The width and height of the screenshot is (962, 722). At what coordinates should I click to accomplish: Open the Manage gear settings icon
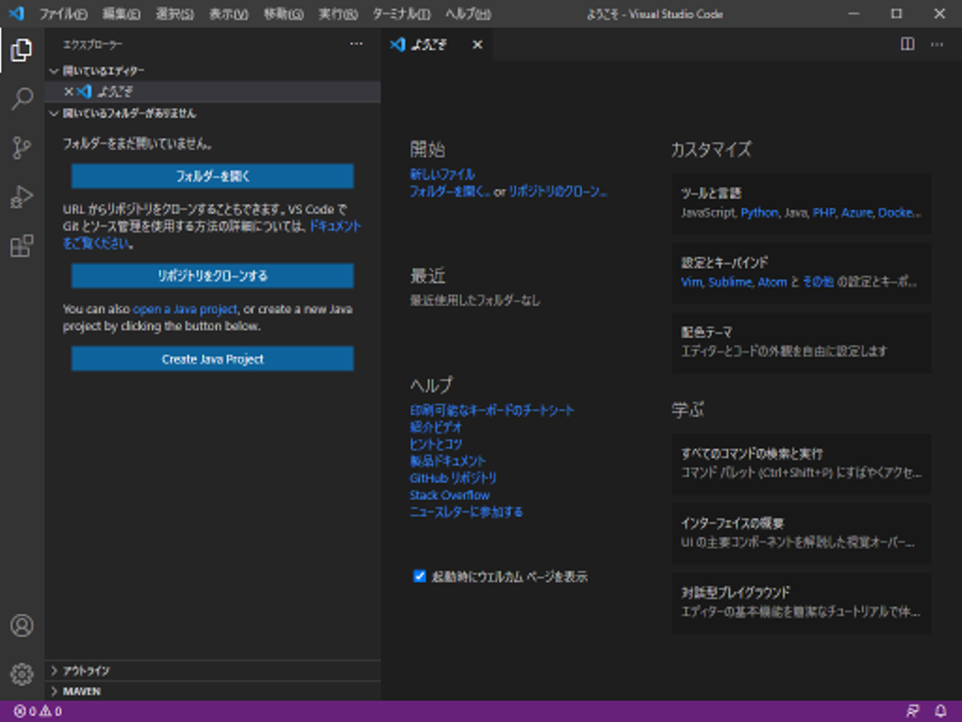[22, 674]
